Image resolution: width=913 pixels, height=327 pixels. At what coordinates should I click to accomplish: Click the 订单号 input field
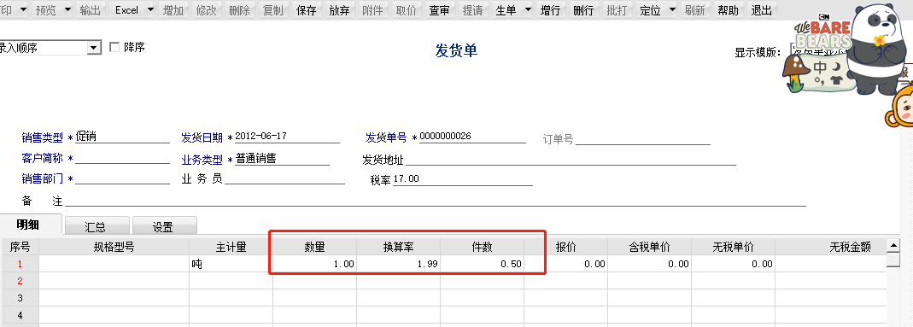[x=643, y=138]
